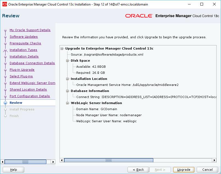Go to Software Updates step

click(24, 37)
